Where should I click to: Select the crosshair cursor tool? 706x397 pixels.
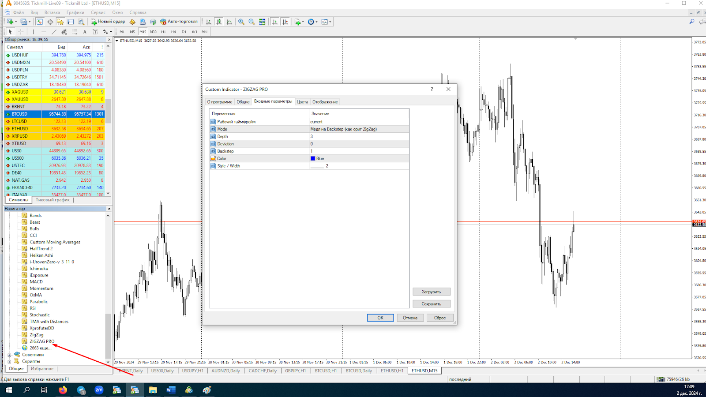click(21, 32)
